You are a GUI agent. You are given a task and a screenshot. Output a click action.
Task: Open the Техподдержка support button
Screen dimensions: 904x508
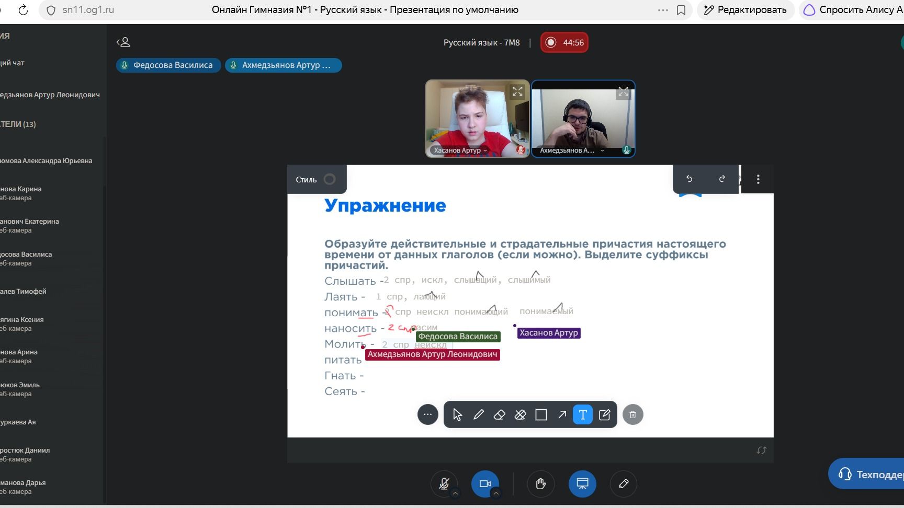coord(866,474)
